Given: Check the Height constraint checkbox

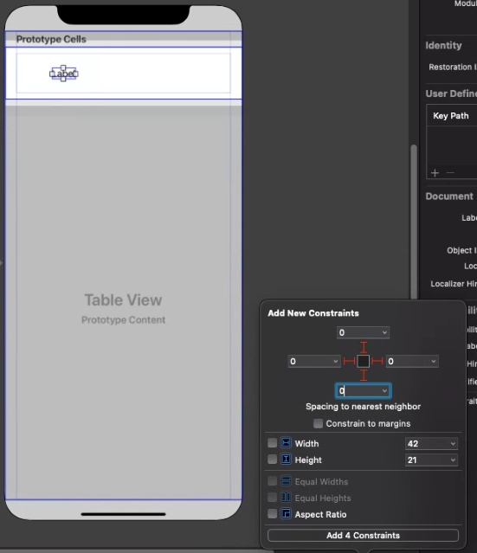Looking at the screenshot, I should [272, 460].
